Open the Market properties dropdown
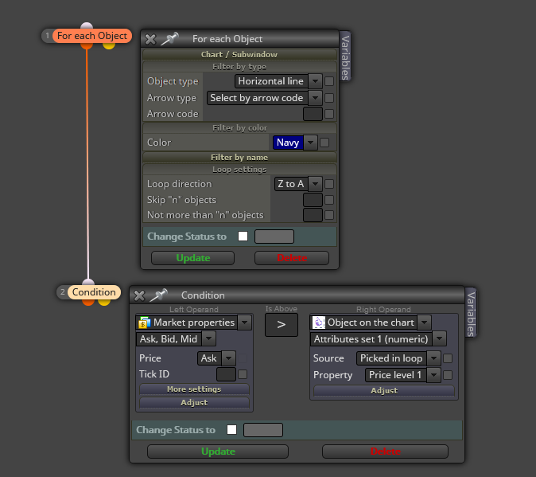536x477 pixels. click(244, 323)
